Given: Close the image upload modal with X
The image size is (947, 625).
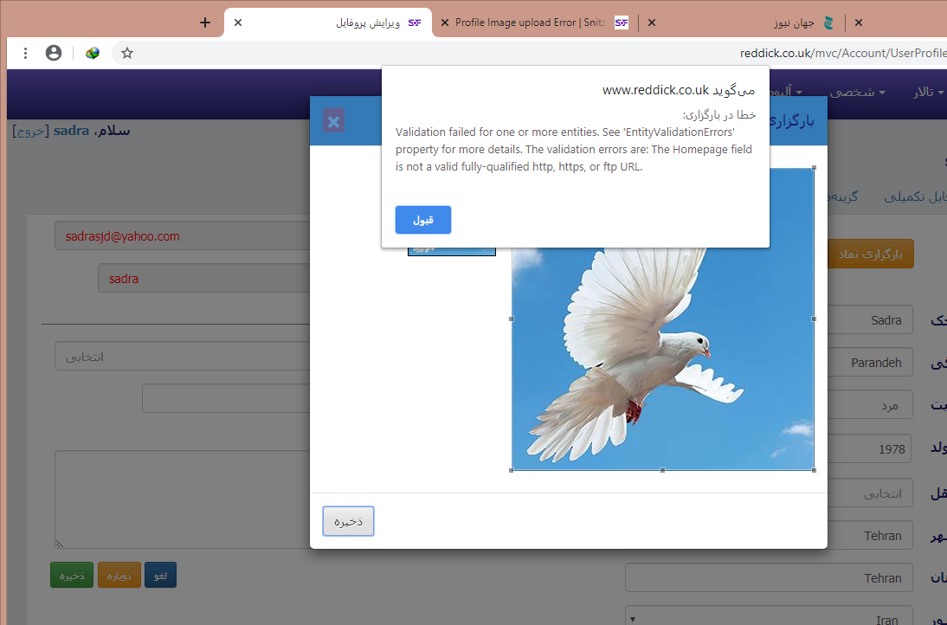Looking at the screenshot, I should [333, 120].
